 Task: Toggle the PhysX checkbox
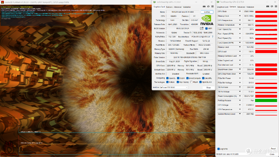pos(191,82)
